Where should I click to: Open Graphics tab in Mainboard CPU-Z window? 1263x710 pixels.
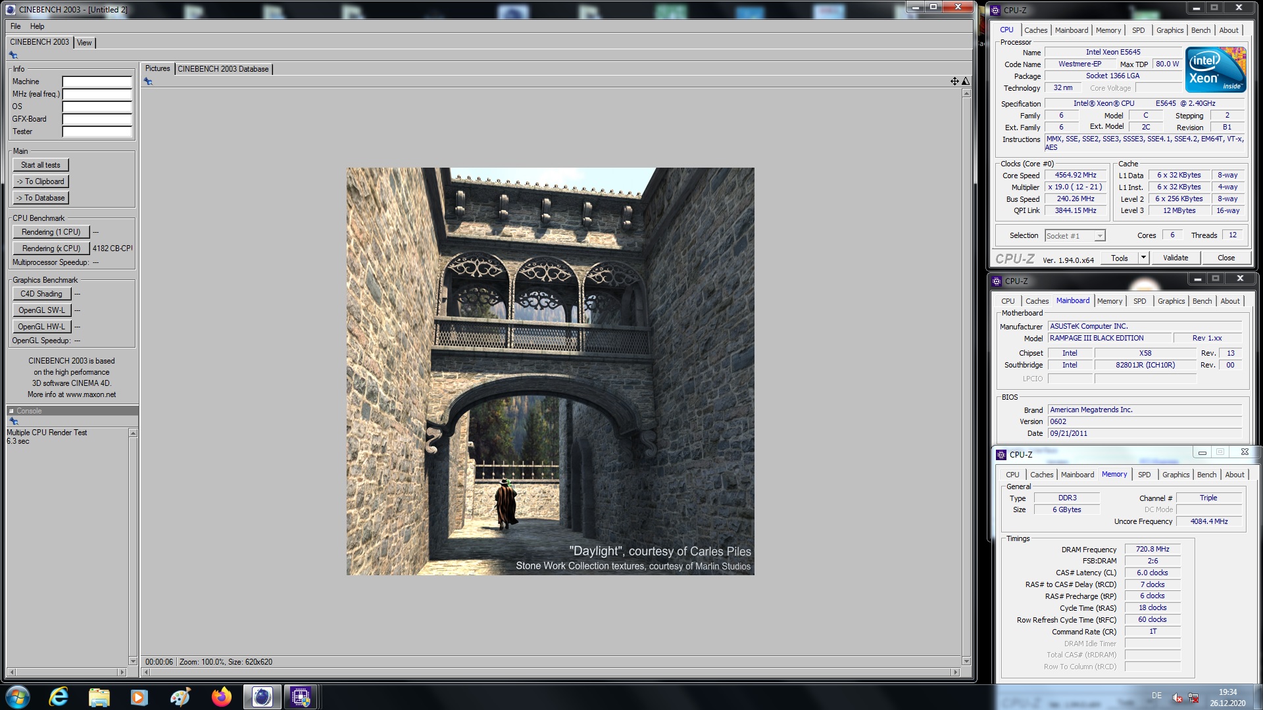1171,301
